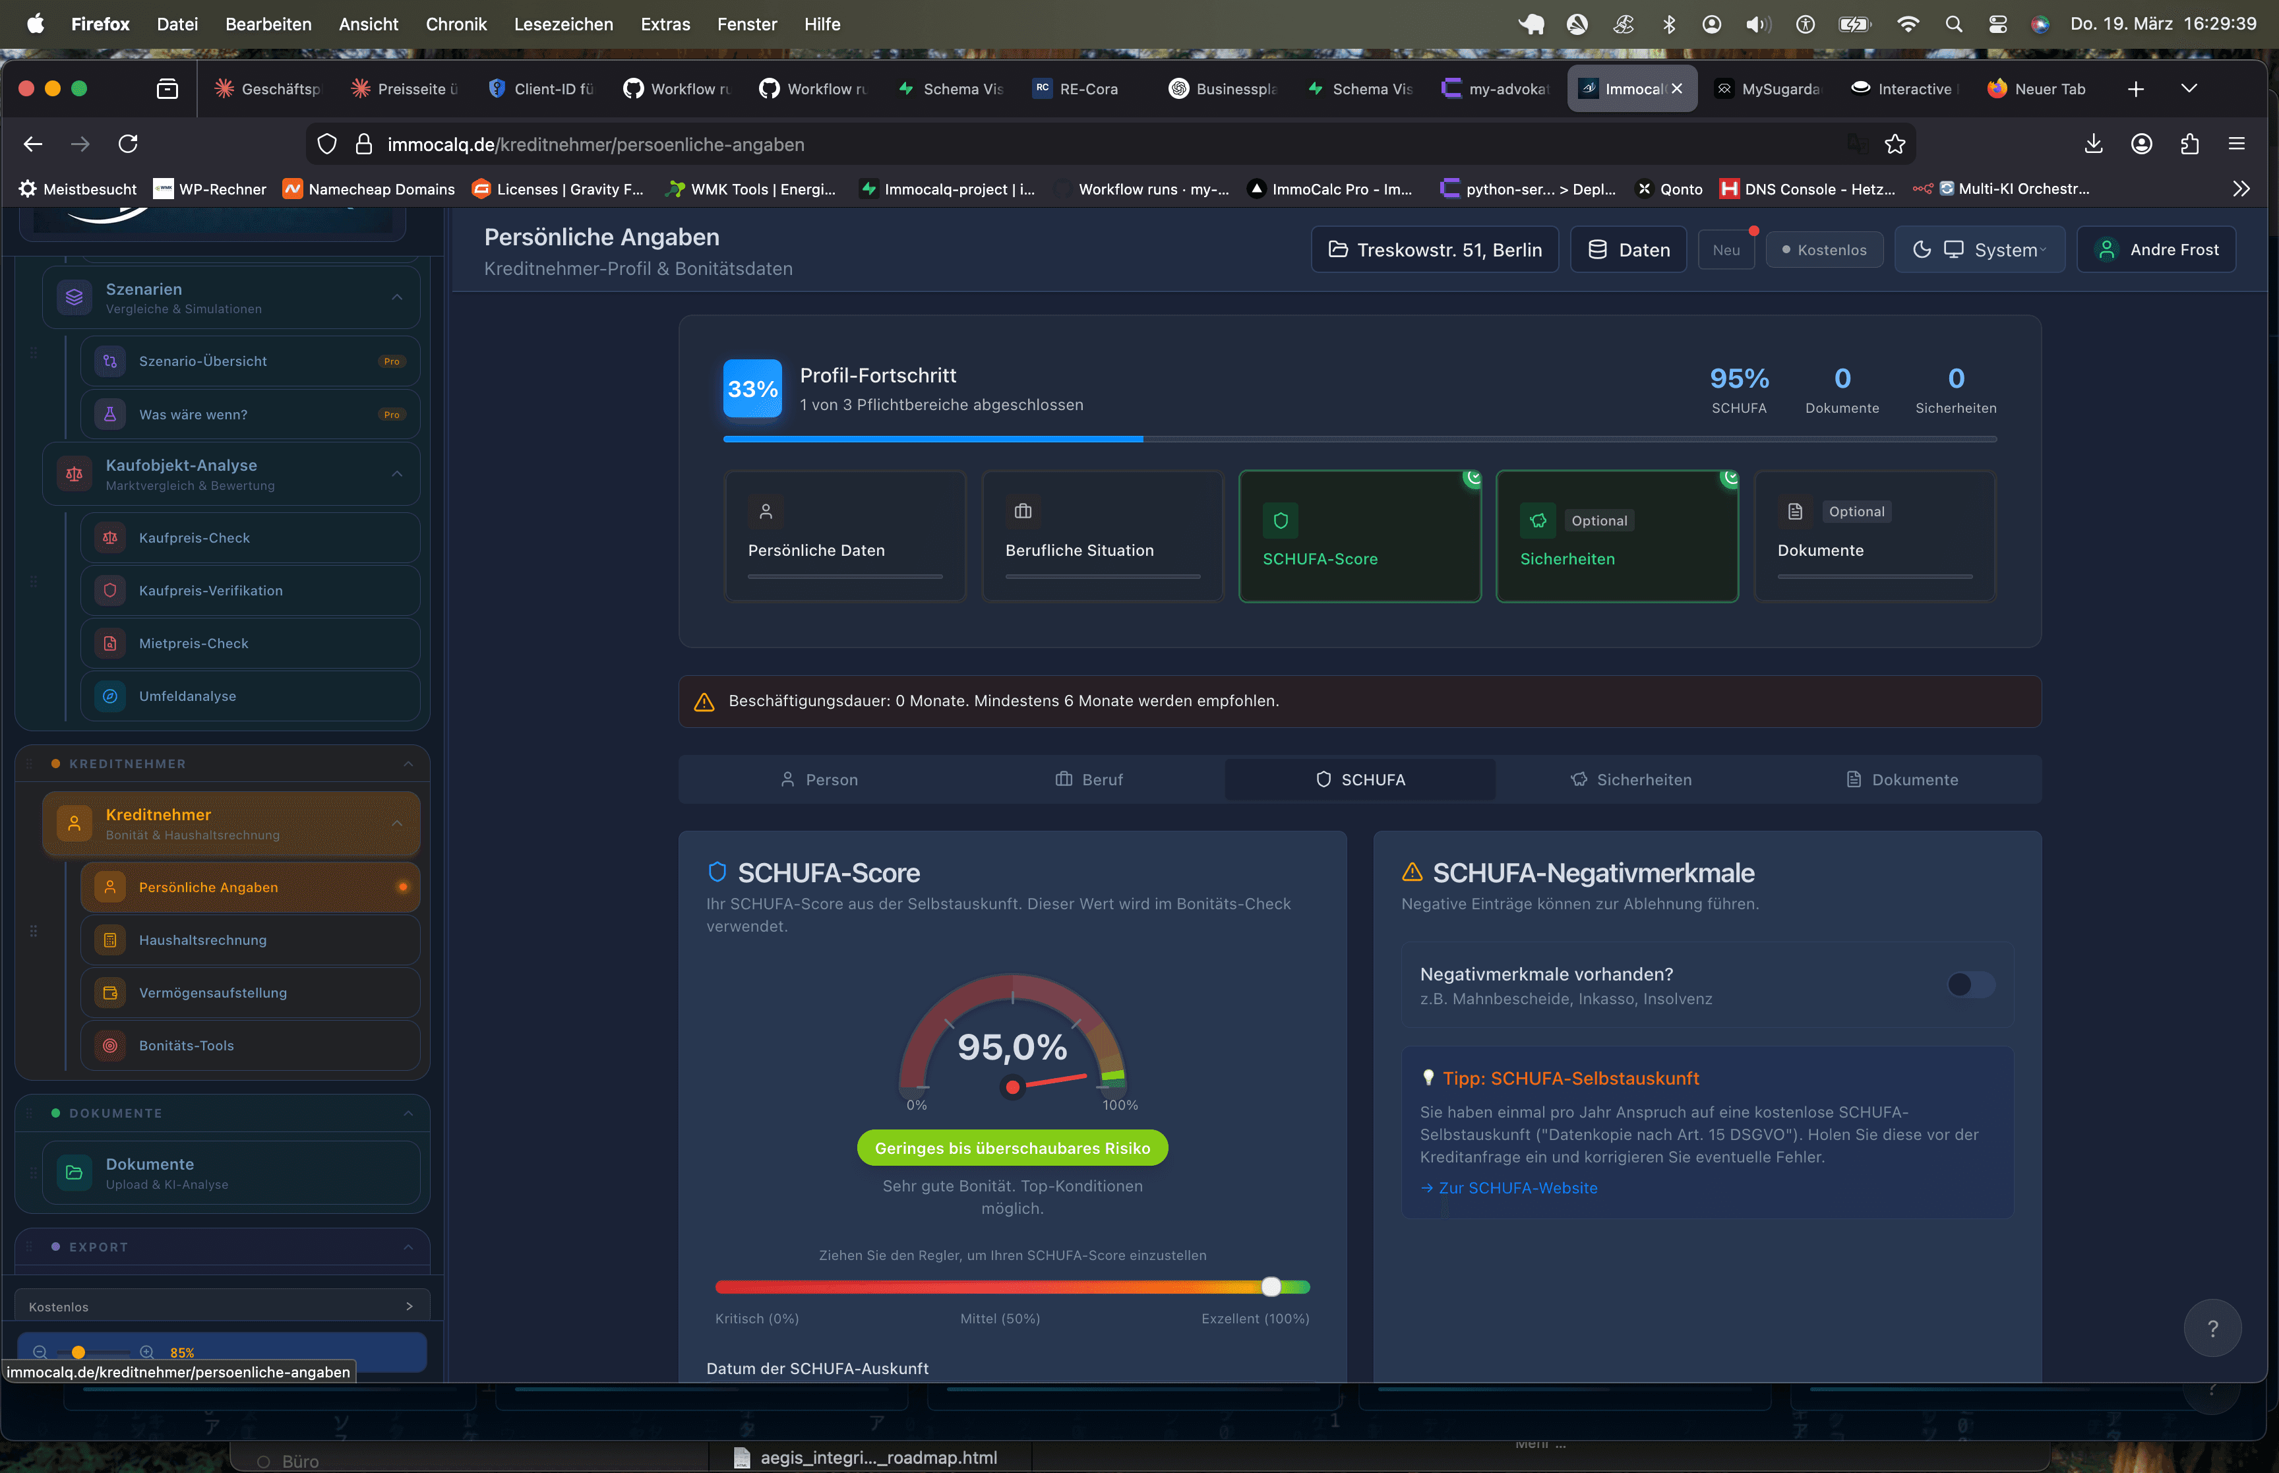The image size is (2279, 1473).
Task: Reload the page in Firefox
Action: [x=128, y=144]
